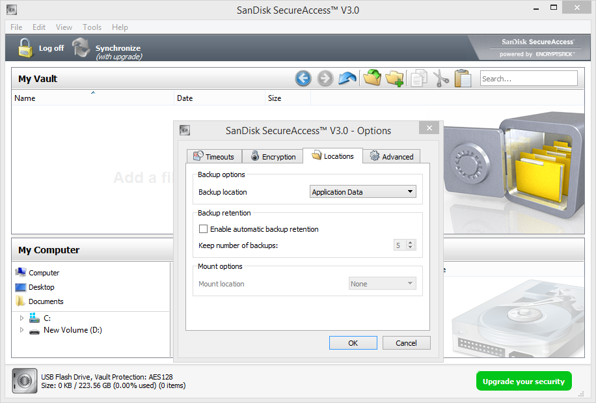
Task: Click the Options dialog title icon
Action: coord(185,130)
